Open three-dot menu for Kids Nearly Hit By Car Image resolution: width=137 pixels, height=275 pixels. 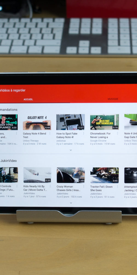coord(50,186)
